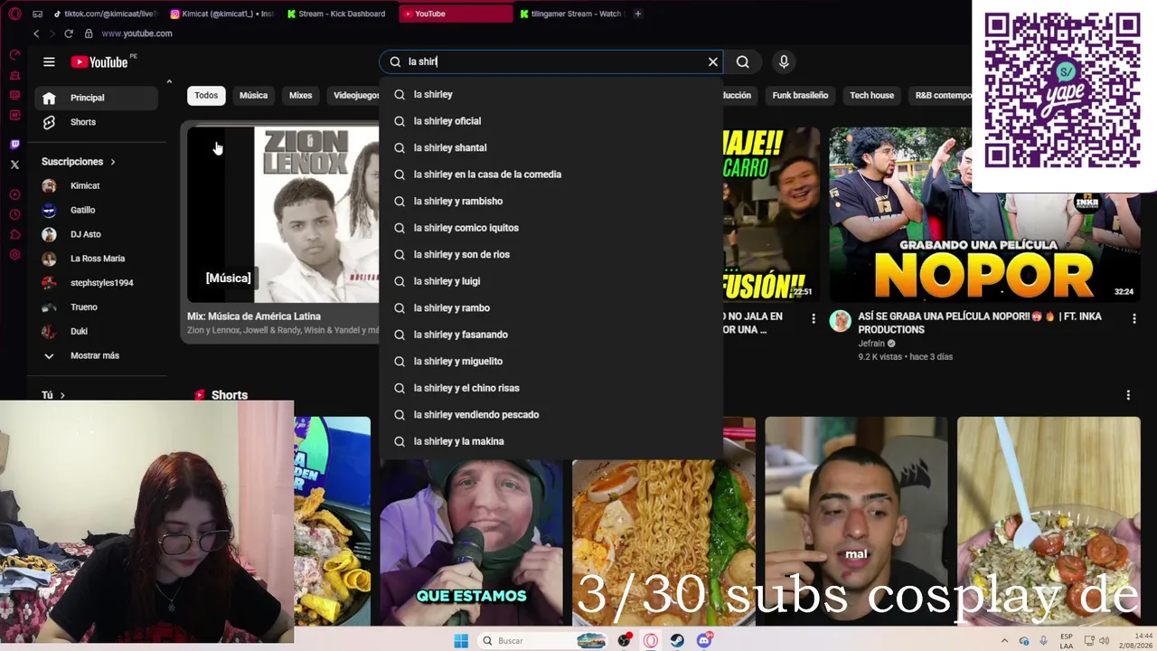Open Opera sidebar settings gear
Image resolution: width=1157 pixels, height=651 pixels.
coord(14,255)
